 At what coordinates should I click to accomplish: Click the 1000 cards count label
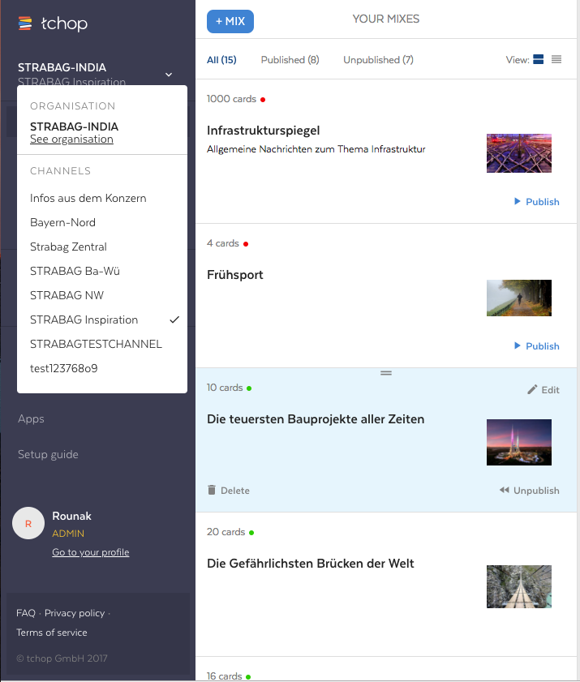pos(231,99)
